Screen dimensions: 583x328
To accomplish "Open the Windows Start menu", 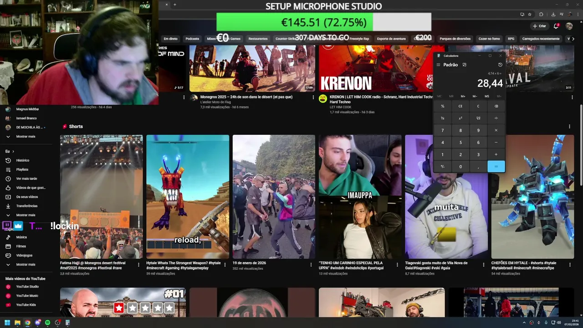I will 7,323.
